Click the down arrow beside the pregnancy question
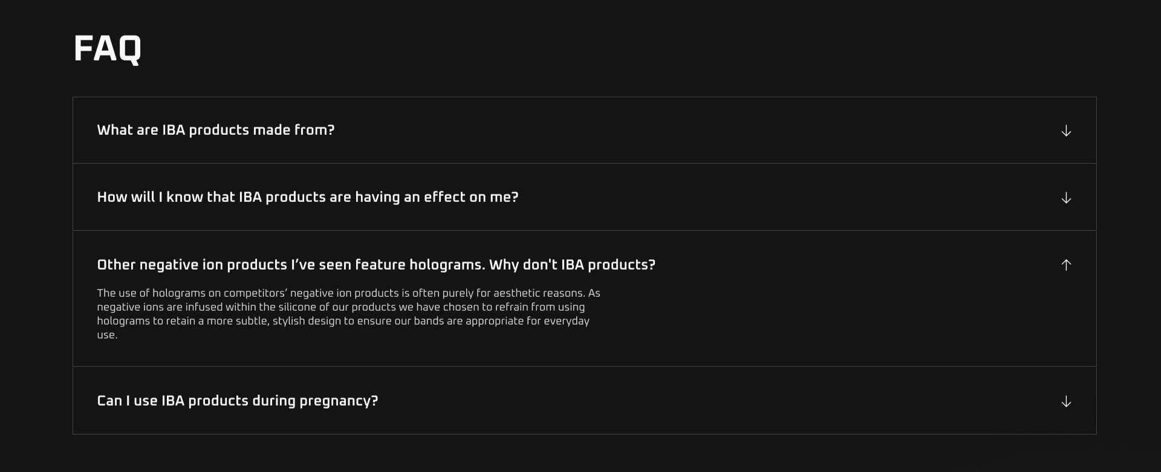 (1066, 402)
